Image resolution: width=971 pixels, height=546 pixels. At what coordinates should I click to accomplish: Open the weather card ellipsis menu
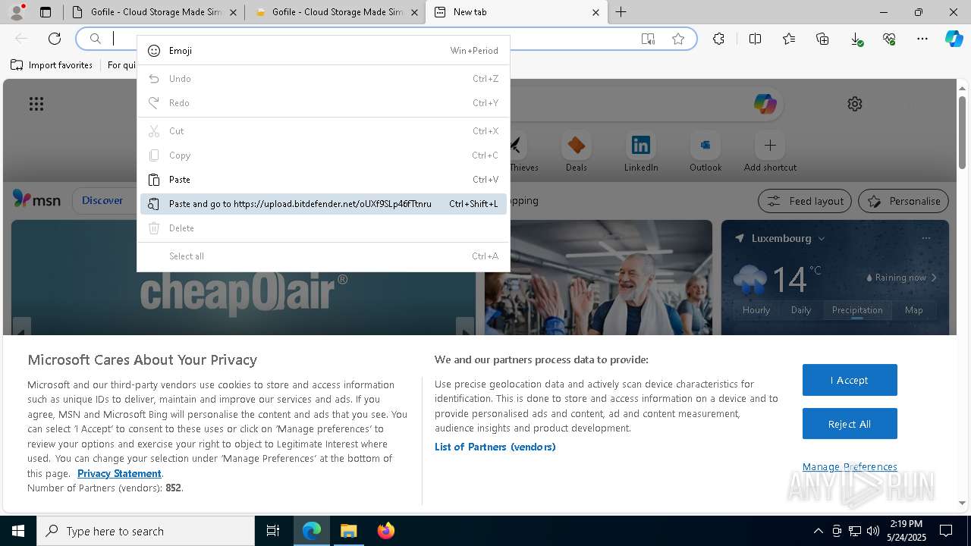[x=925, y=238]
